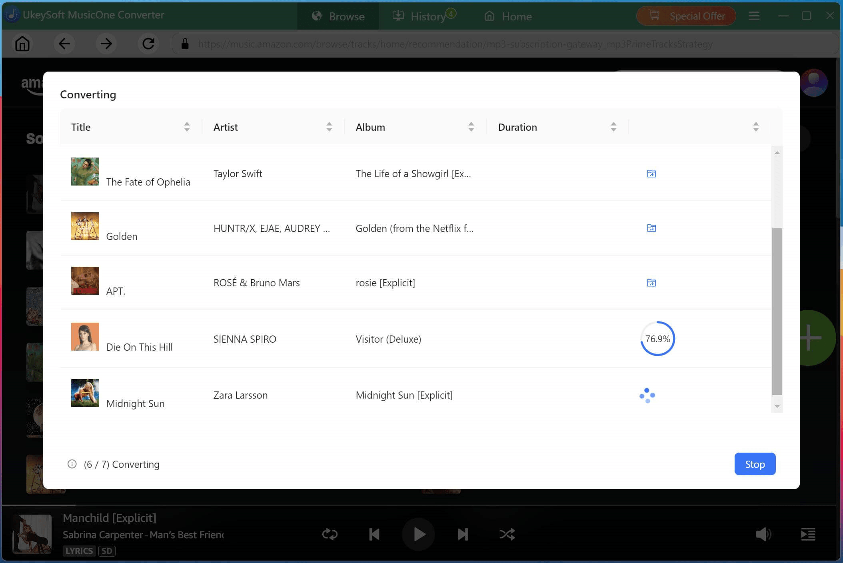The width and height of the screenshot is (843, 563).
Task: Open the play queue
Action: (808, 534)
